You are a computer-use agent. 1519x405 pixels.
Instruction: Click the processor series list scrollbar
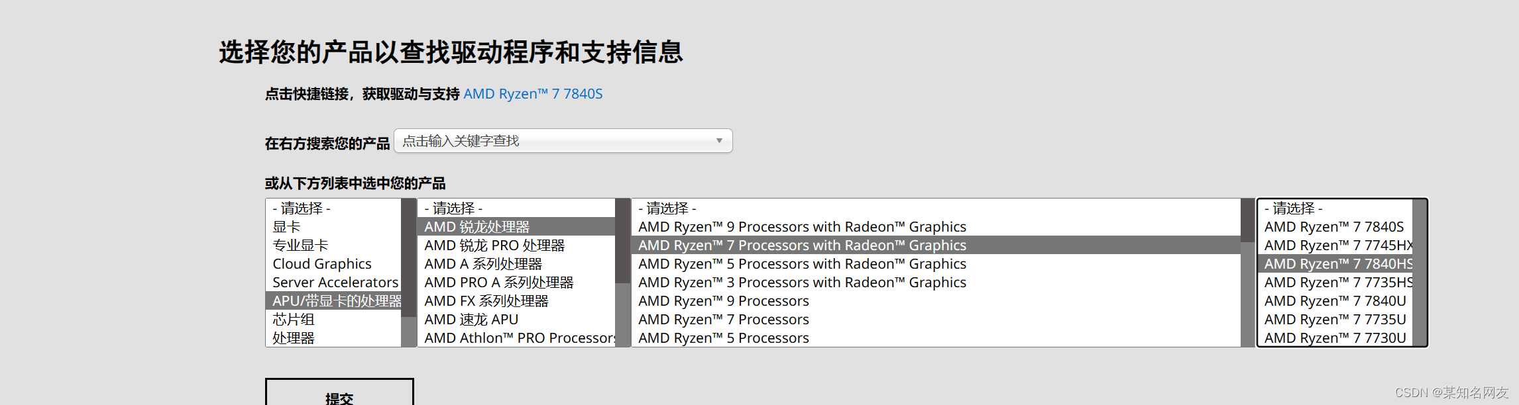coord(623,273)
